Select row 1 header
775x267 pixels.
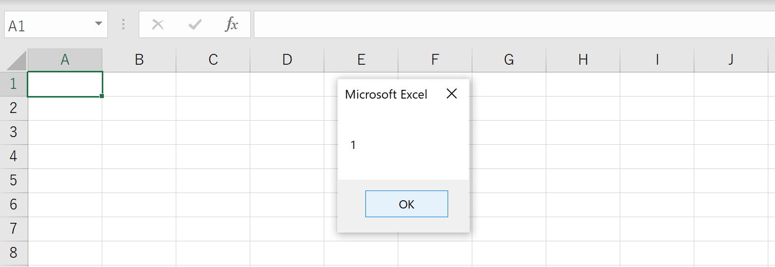click(x=13, y=84)
